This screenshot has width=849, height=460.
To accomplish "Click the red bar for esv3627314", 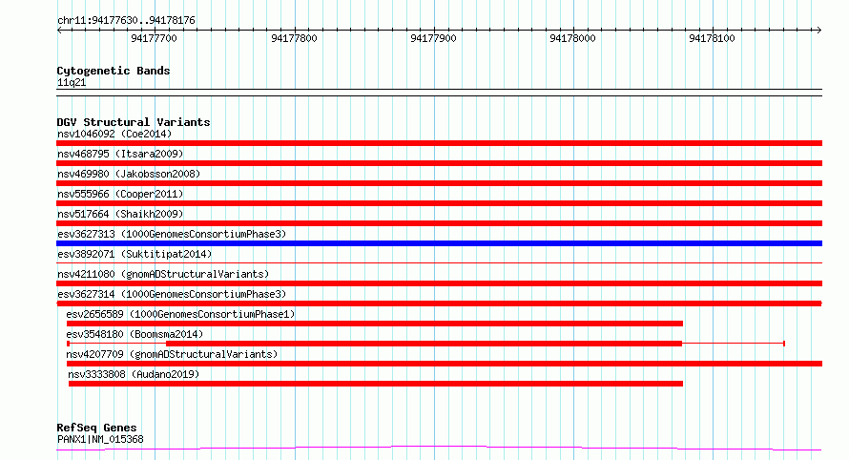I will tap(439, 303).
